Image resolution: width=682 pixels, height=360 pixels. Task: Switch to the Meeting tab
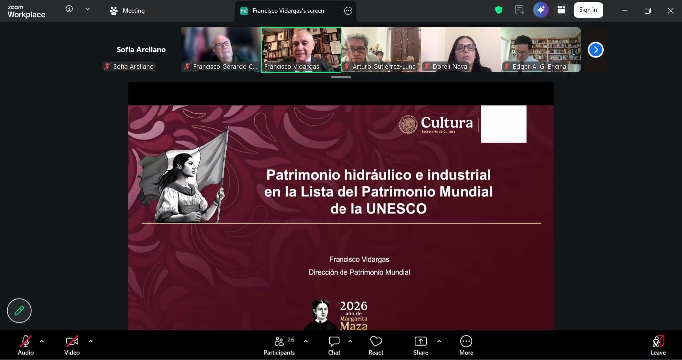coord(127,11)
